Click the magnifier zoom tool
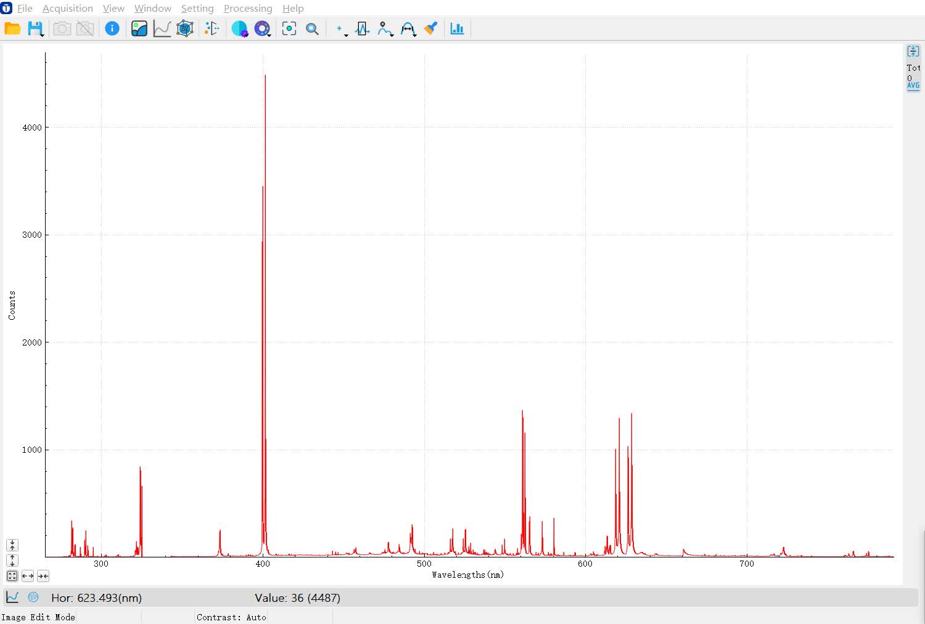 (x=313, y=29)
